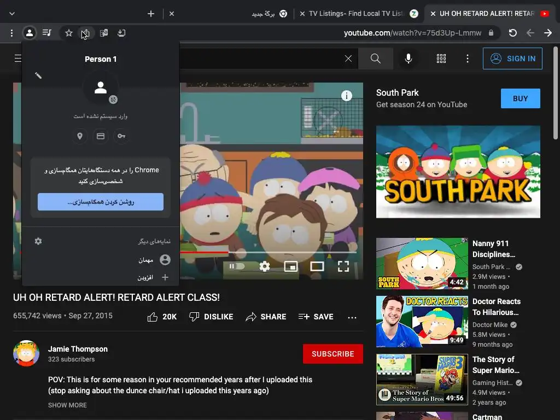This screenshot has width=560, height=420.
Task: Open Jamie Thompson channel avatar
Action: pyautogui.click(x=26, y=354)
